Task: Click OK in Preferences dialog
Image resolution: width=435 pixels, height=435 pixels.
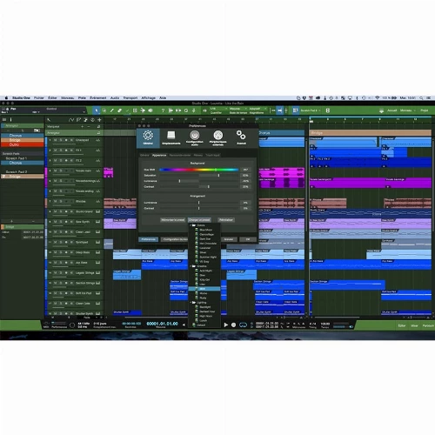Action: (248, 239)
